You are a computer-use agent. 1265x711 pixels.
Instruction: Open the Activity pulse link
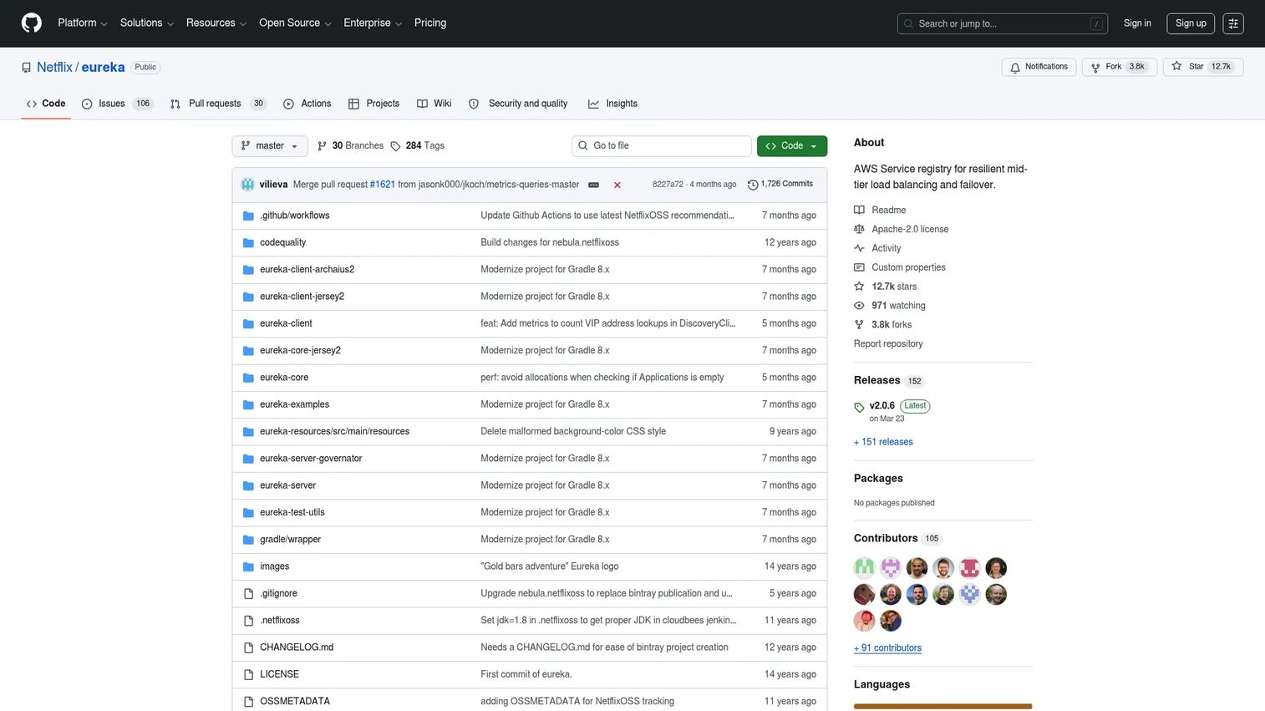point(877,248)
